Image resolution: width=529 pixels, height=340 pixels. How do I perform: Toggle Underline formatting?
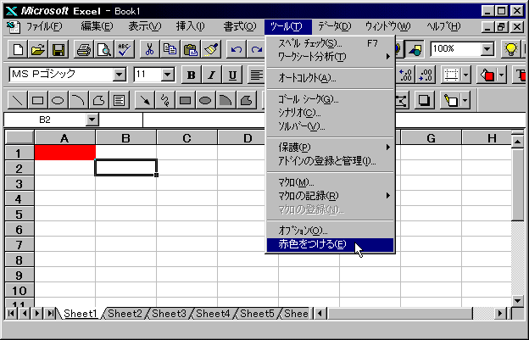pos(232,75)
